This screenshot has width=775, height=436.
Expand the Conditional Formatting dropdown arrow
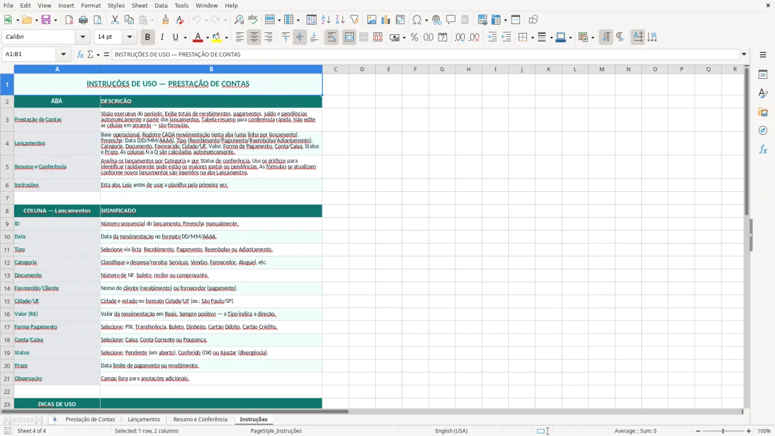point(592,37)
